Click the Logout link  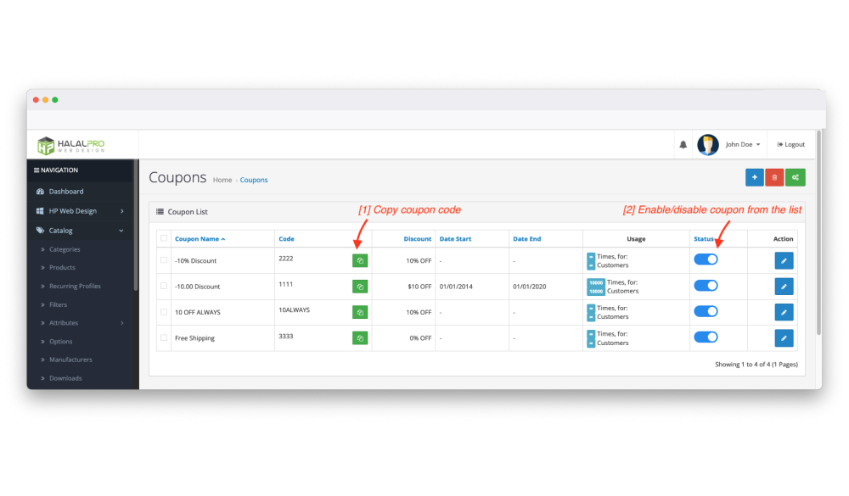tap(790, 145)
